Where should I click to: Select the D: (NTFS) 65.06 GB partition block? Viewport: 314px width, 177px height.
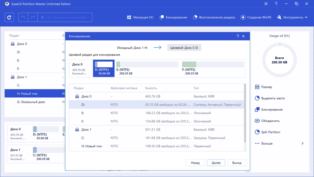pos(104,68)
